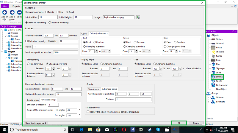Select the Sparks particle object icon
Image resolution: width=238 pixels, height=133 pixels.
point(213,81)
